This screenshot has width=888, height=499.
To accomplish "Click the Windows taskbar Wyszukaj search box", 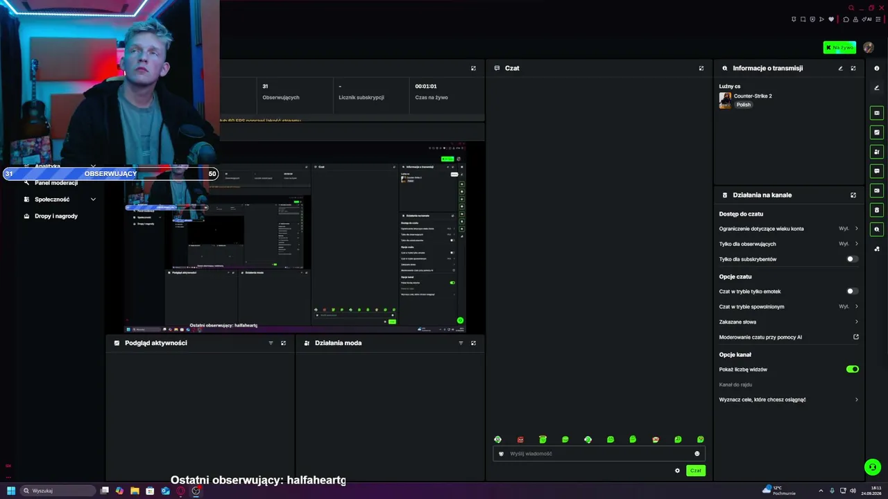I will 58,491.
